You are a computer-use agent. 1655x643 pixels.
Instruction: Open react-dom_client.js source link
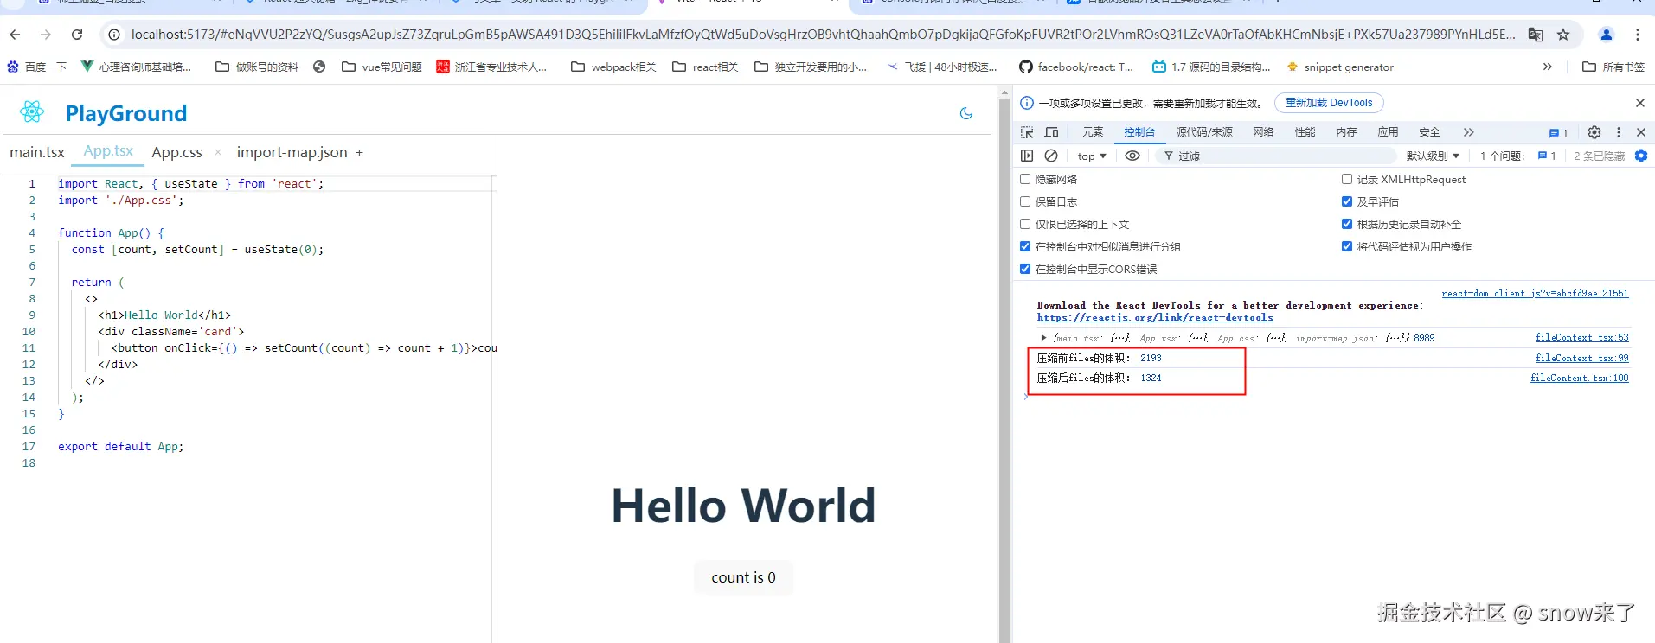pos(1535,293)
